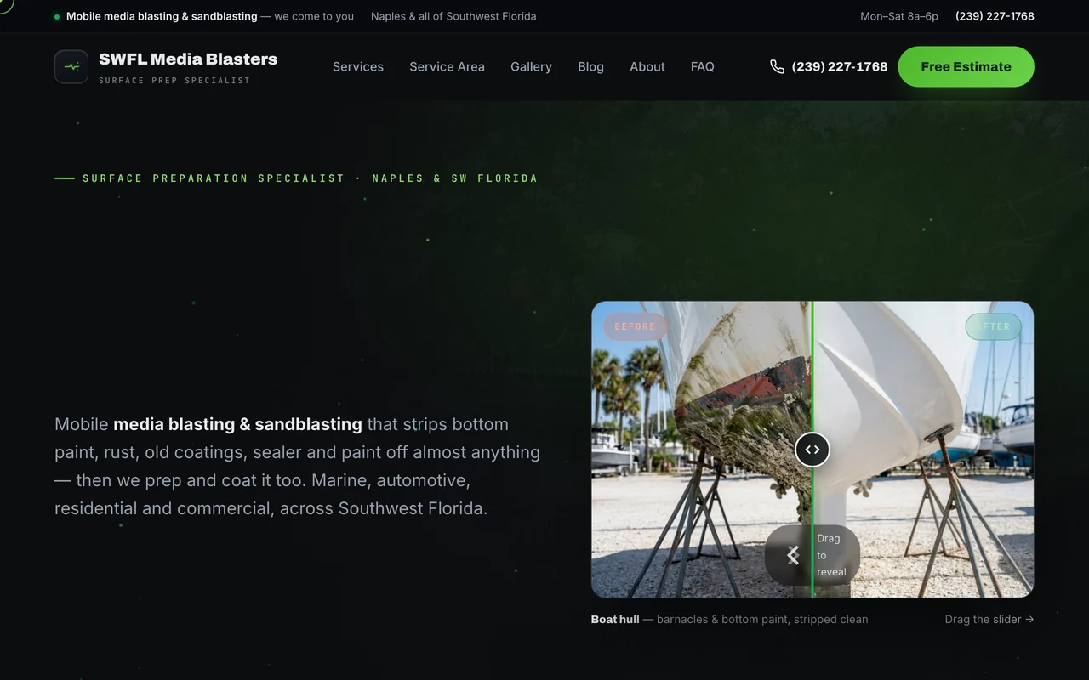Click the BEFORE label on comparison image

tap(635, 326)
